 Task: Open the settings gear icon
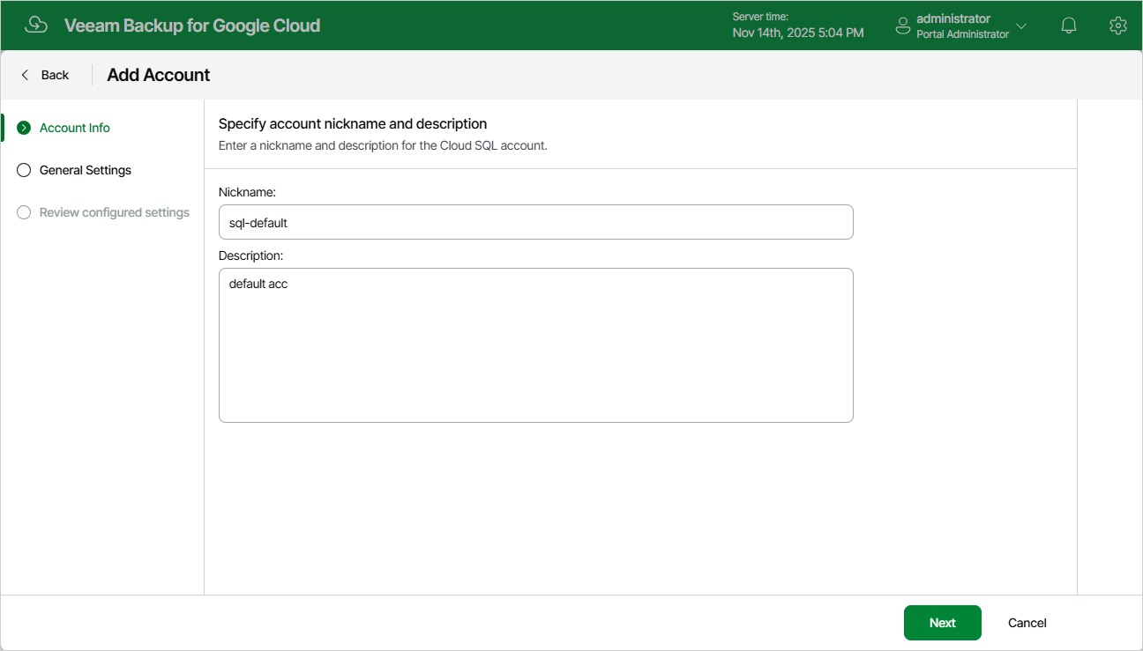[1118, 26]
